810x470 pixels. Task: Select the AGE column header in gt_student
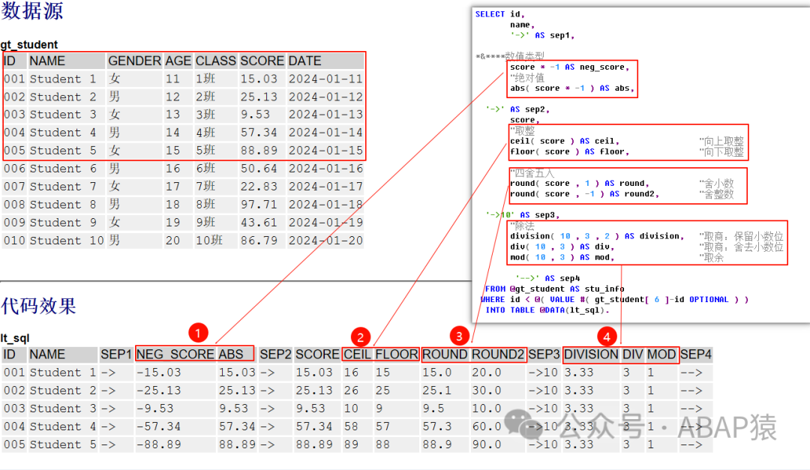click(178, 61)
